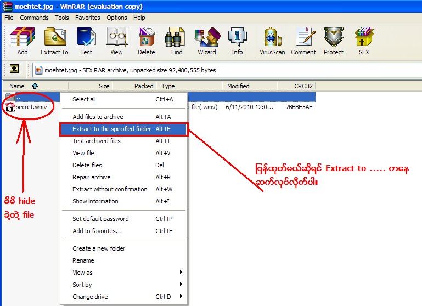422x306 pixels.
Task: Open the Tools menu
Action: pos(62,18)
